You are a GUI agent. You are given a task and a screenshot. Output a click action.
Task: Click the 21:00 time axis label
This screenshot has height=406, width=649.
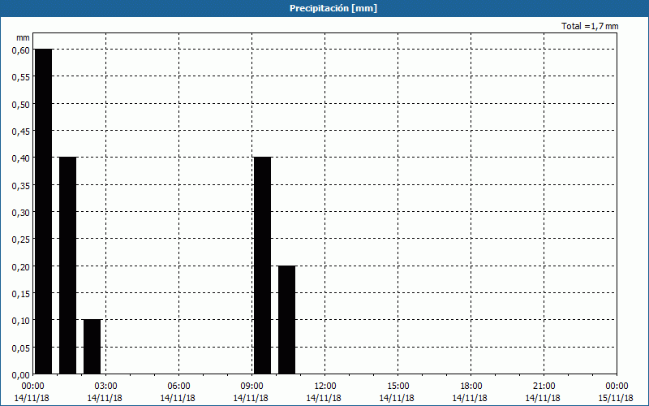pyautogui.click(x=544, y=387)
